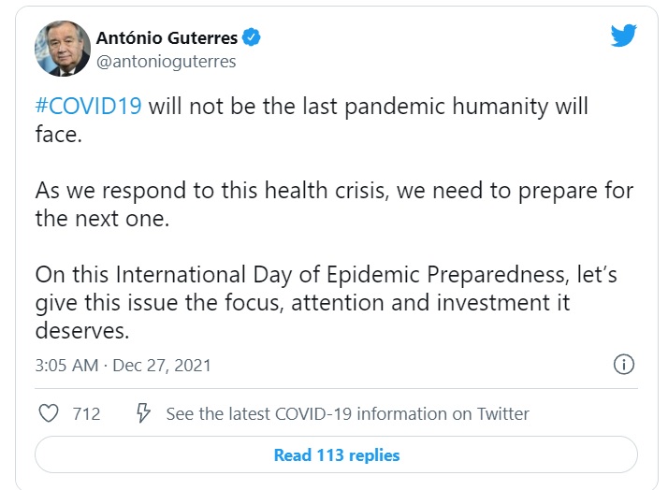Open the António Guterres display name link

[x=167, y=37]
